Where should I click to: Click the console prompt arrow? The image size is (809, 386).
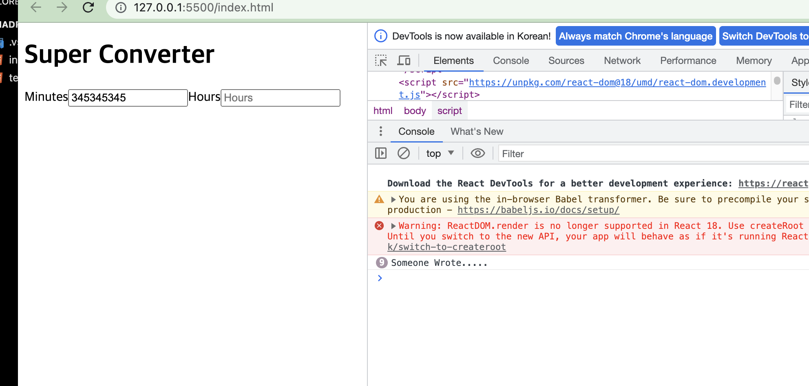380,278
